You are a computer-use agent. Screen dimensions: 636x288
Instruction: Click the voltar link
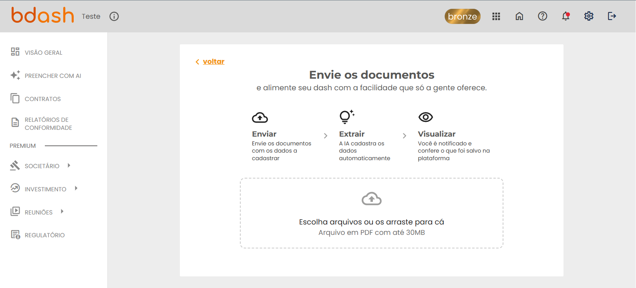[213, 62]
